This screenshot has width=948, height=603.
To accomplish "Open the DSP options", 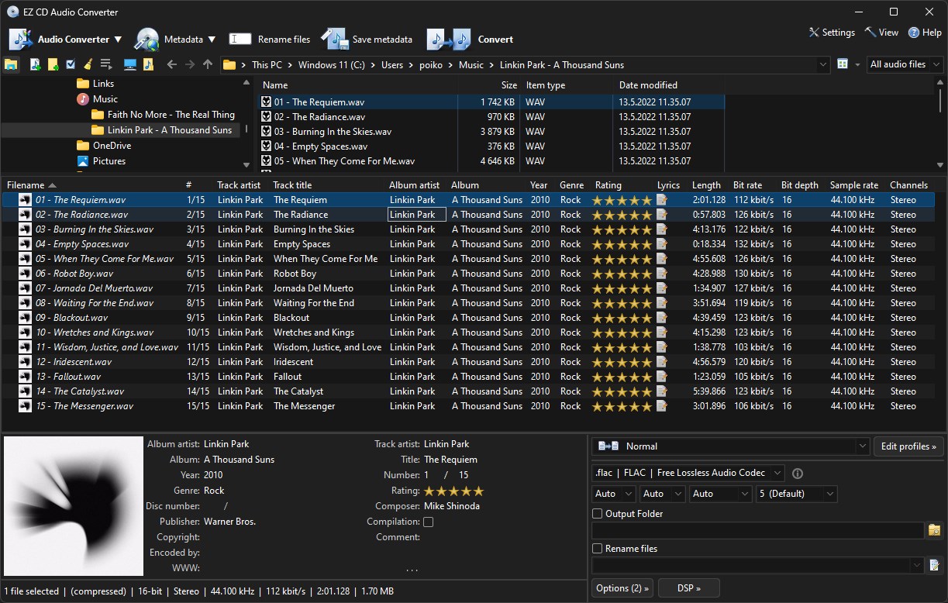I will tap(688, 587).
